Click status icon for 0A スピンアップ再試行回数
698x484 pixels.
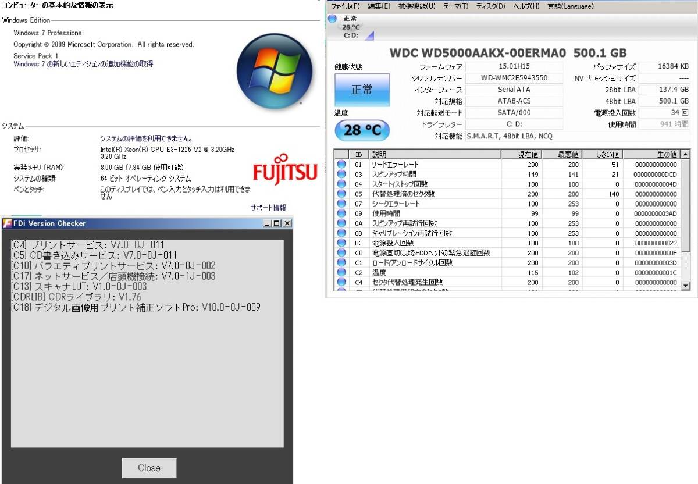click(341, 223)
